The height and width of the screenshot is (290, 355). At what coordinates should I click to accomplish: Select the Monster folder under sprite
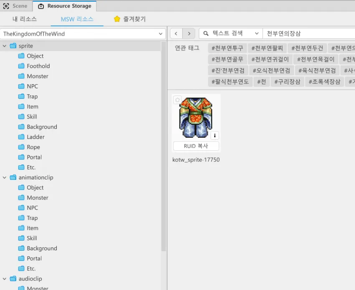point(37,76)
